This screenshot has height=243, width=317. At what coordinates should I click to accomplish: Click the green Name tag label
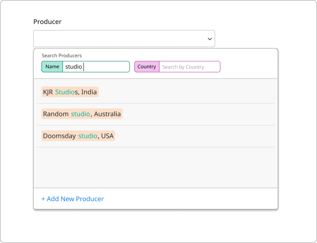[x=52, y=67]
